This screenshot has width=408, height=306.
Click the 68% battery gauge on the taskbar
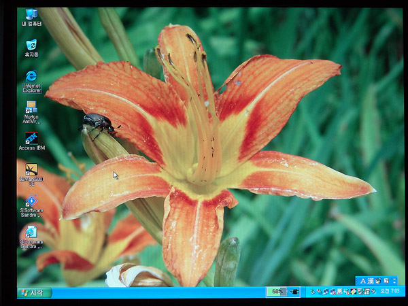277,292
